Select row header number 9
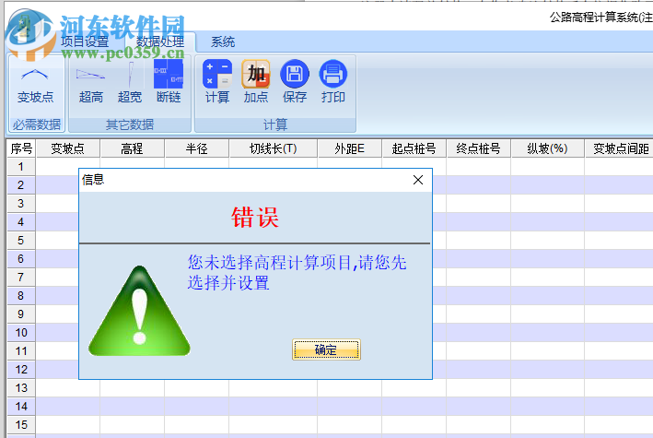The height and width of the screenshot is (438, 653). click(21, 314)
